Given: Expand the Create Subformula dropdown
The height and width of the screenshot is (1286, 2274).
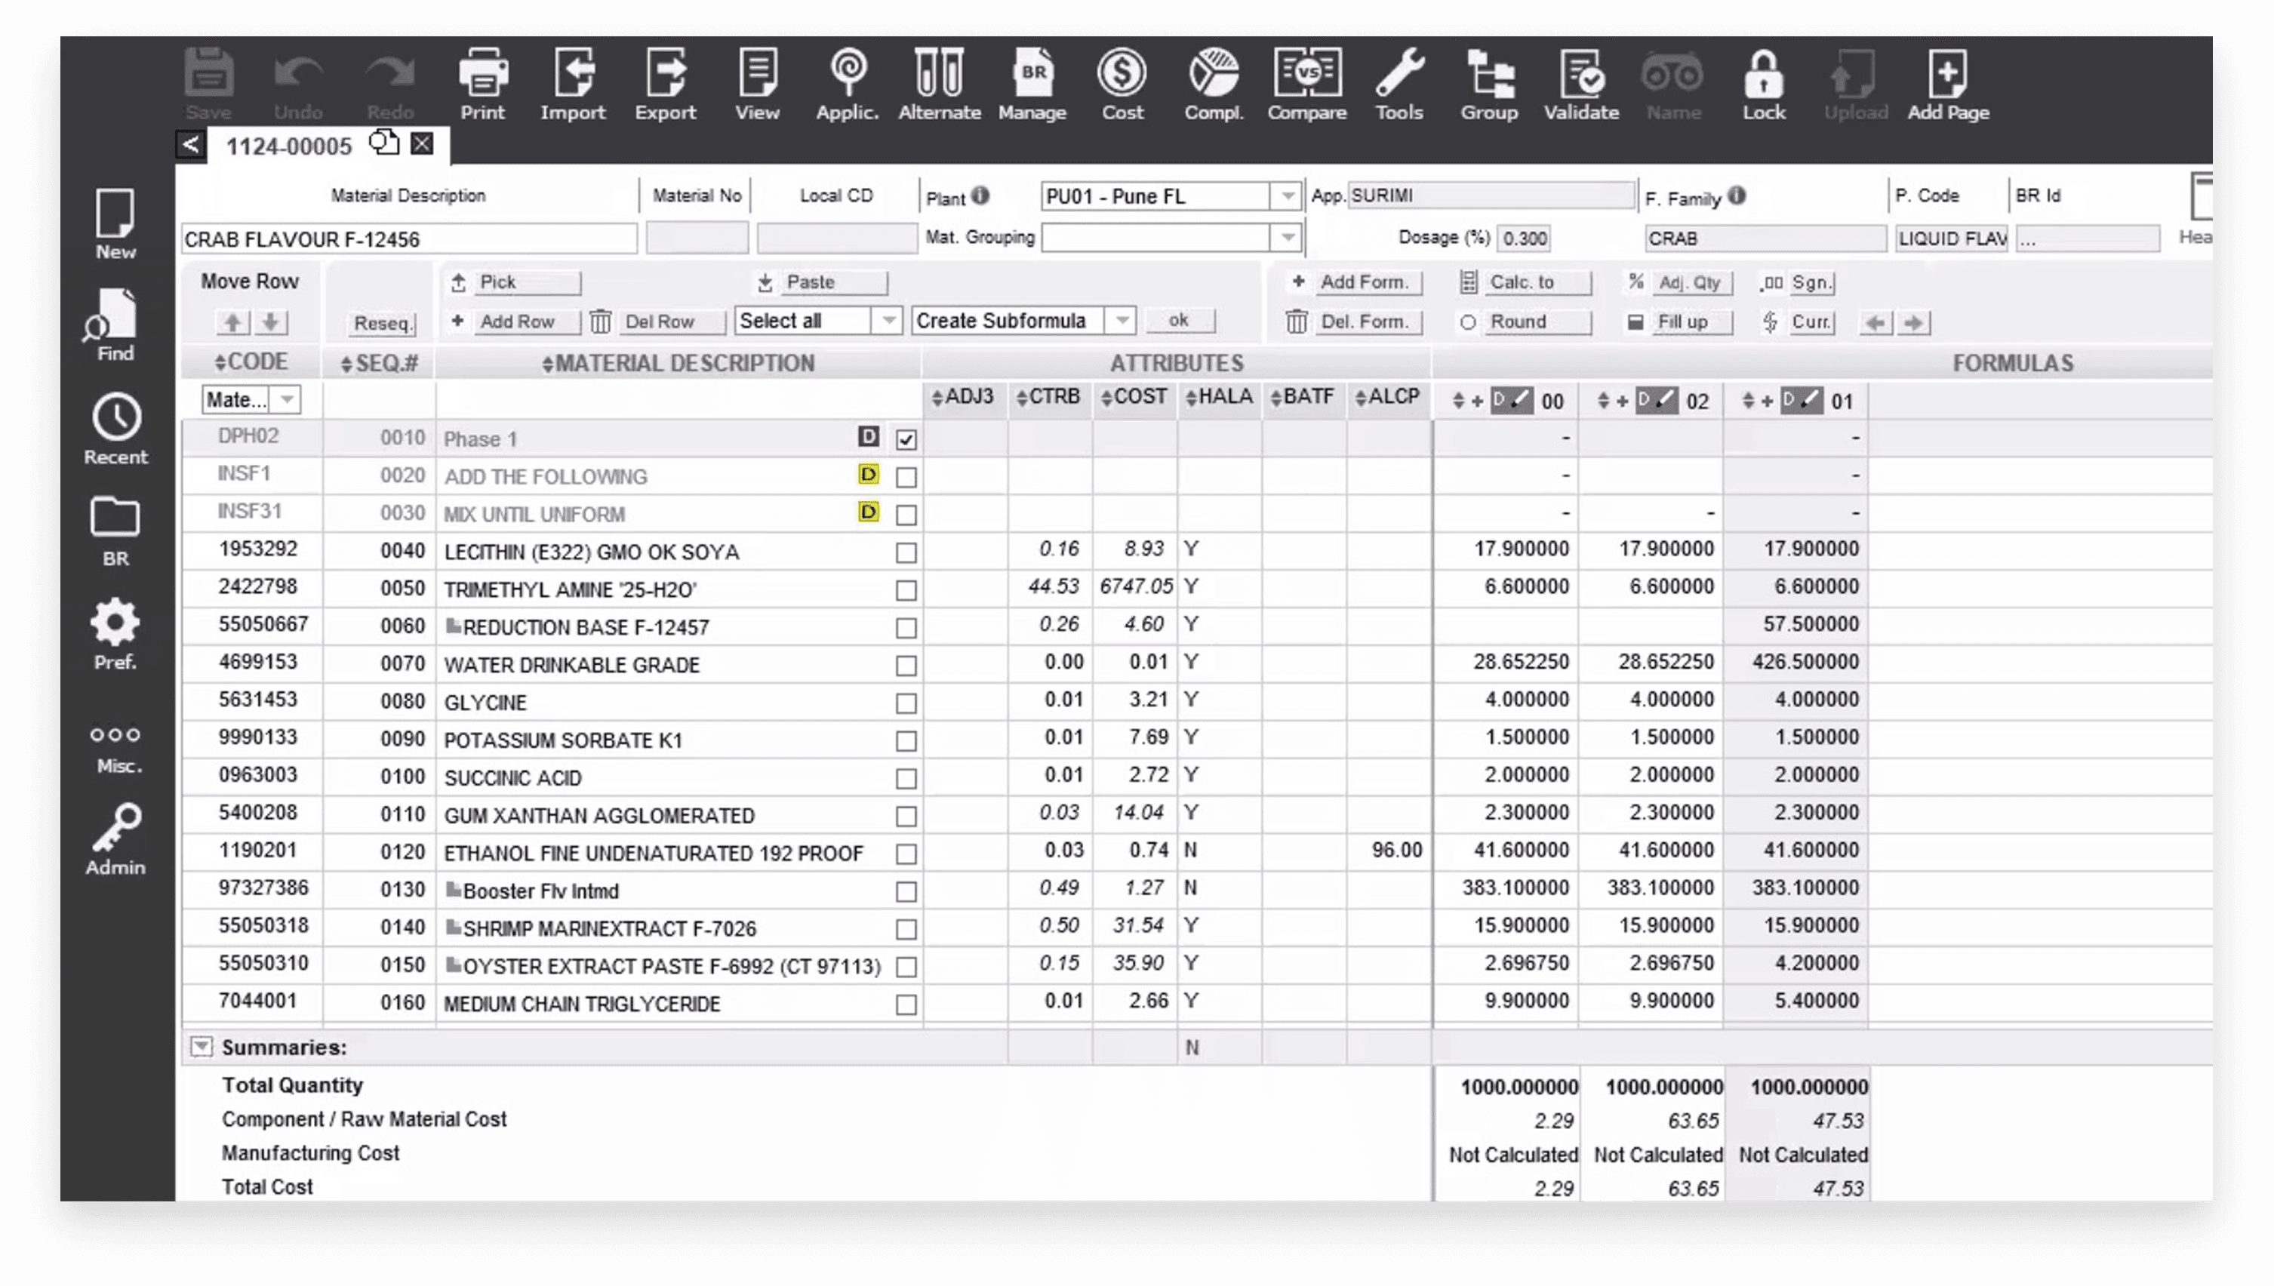Looking at the screenshot, I should pyautogui.click(x=1122, y=321).
